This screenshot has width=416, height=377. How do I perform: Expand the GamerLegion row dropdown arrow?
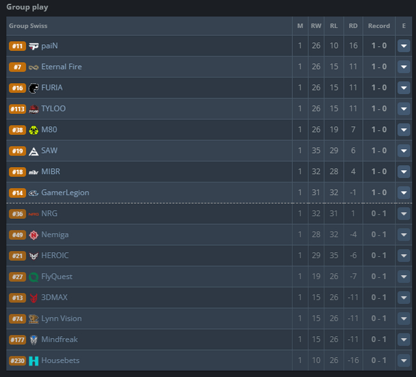pos(404,193)
